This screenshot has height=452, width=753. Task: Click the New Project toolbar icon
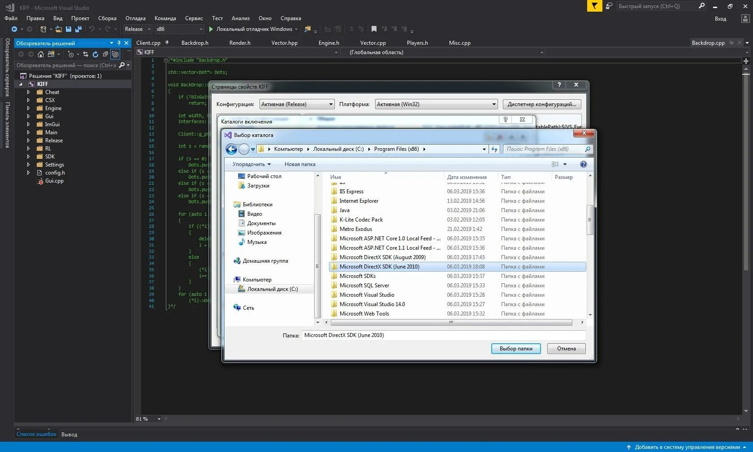coord(43,29)
